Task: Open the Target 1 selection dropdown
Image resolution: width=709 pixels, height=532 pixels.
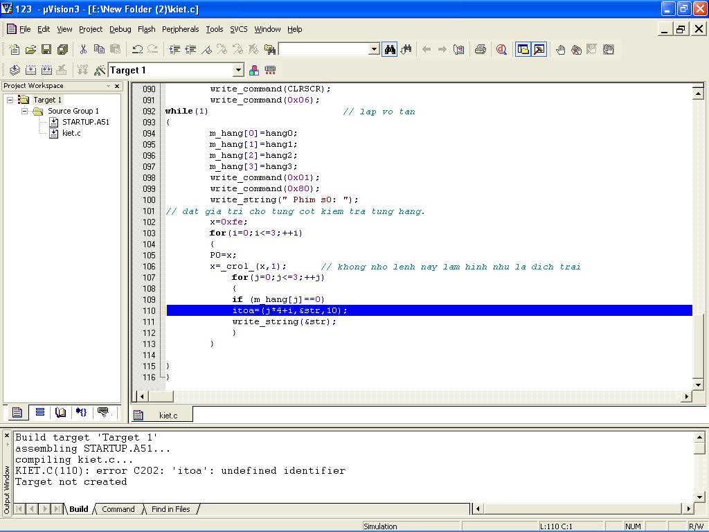Action: click(238, 70)
